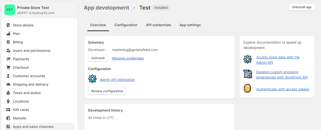This screenshot has height=130, width=321.
Task: Click the gear icon beside Admin API integration
Action: (92, 79)
